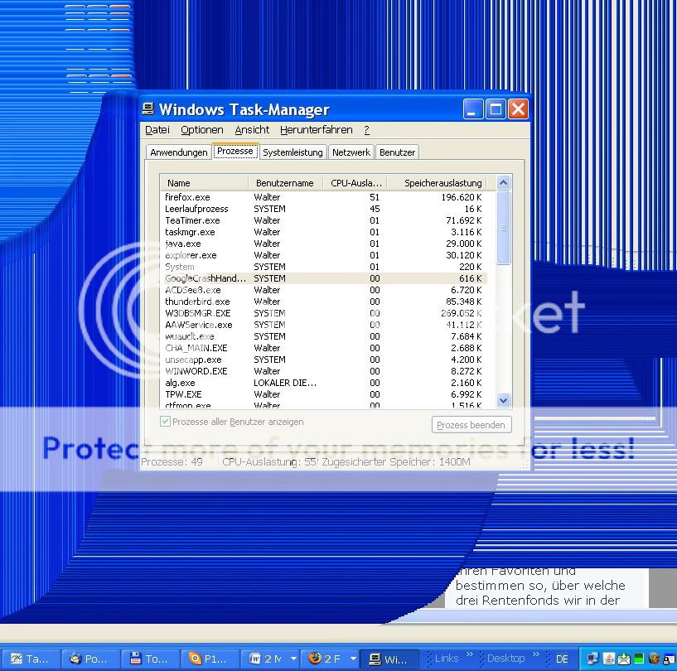Sort by the Speicherauslastung column header
The image size is (677, 671).
[438, 183]
